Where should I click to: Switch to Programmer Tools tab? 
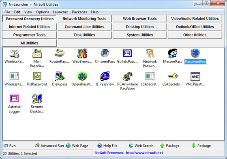pyautogui.click(x=29, y=35)
